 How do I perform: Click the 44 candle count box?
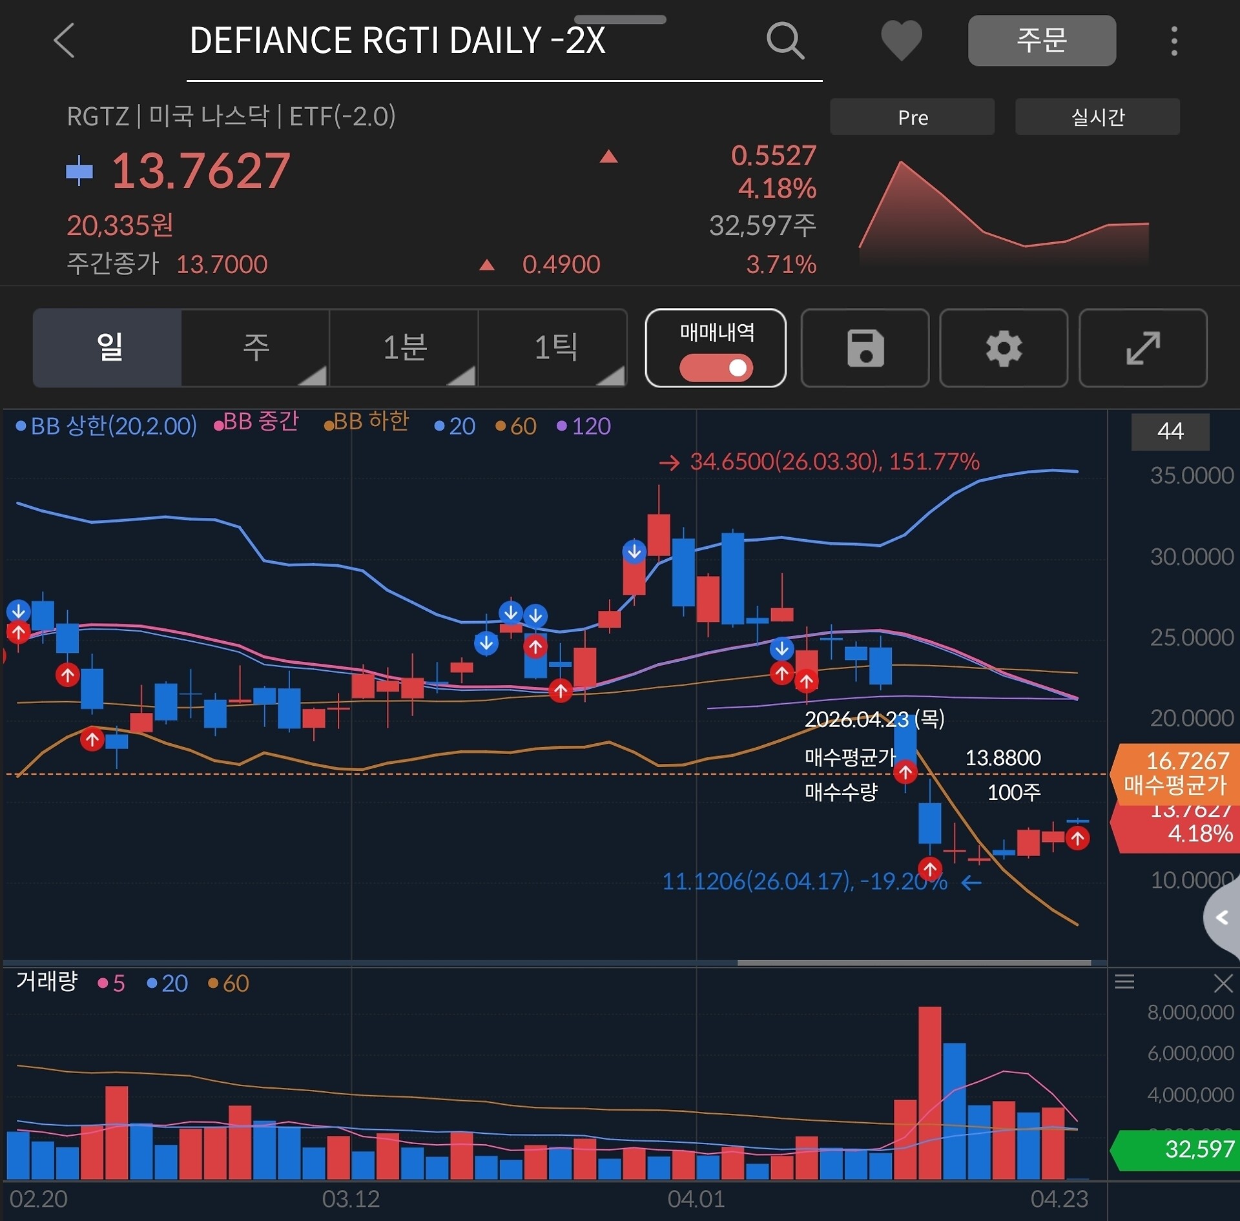pos(1170,431)
